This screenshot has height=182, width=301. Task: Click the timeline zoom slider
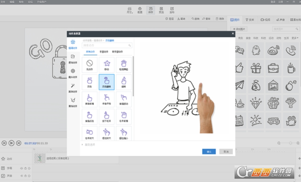point(290,143)
